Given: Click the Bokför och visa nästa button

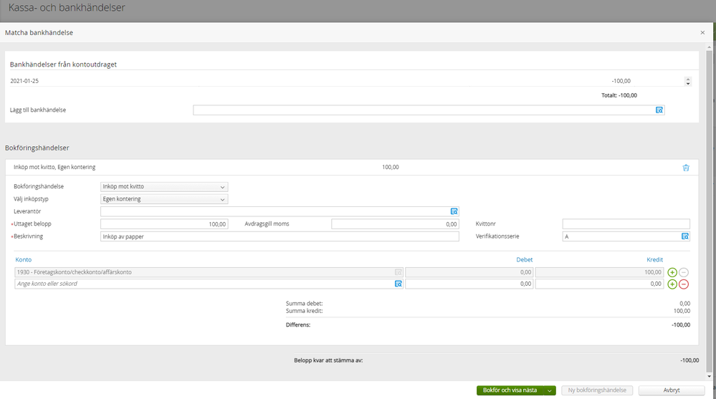Looking at the screenshot, I should point(510,390).
